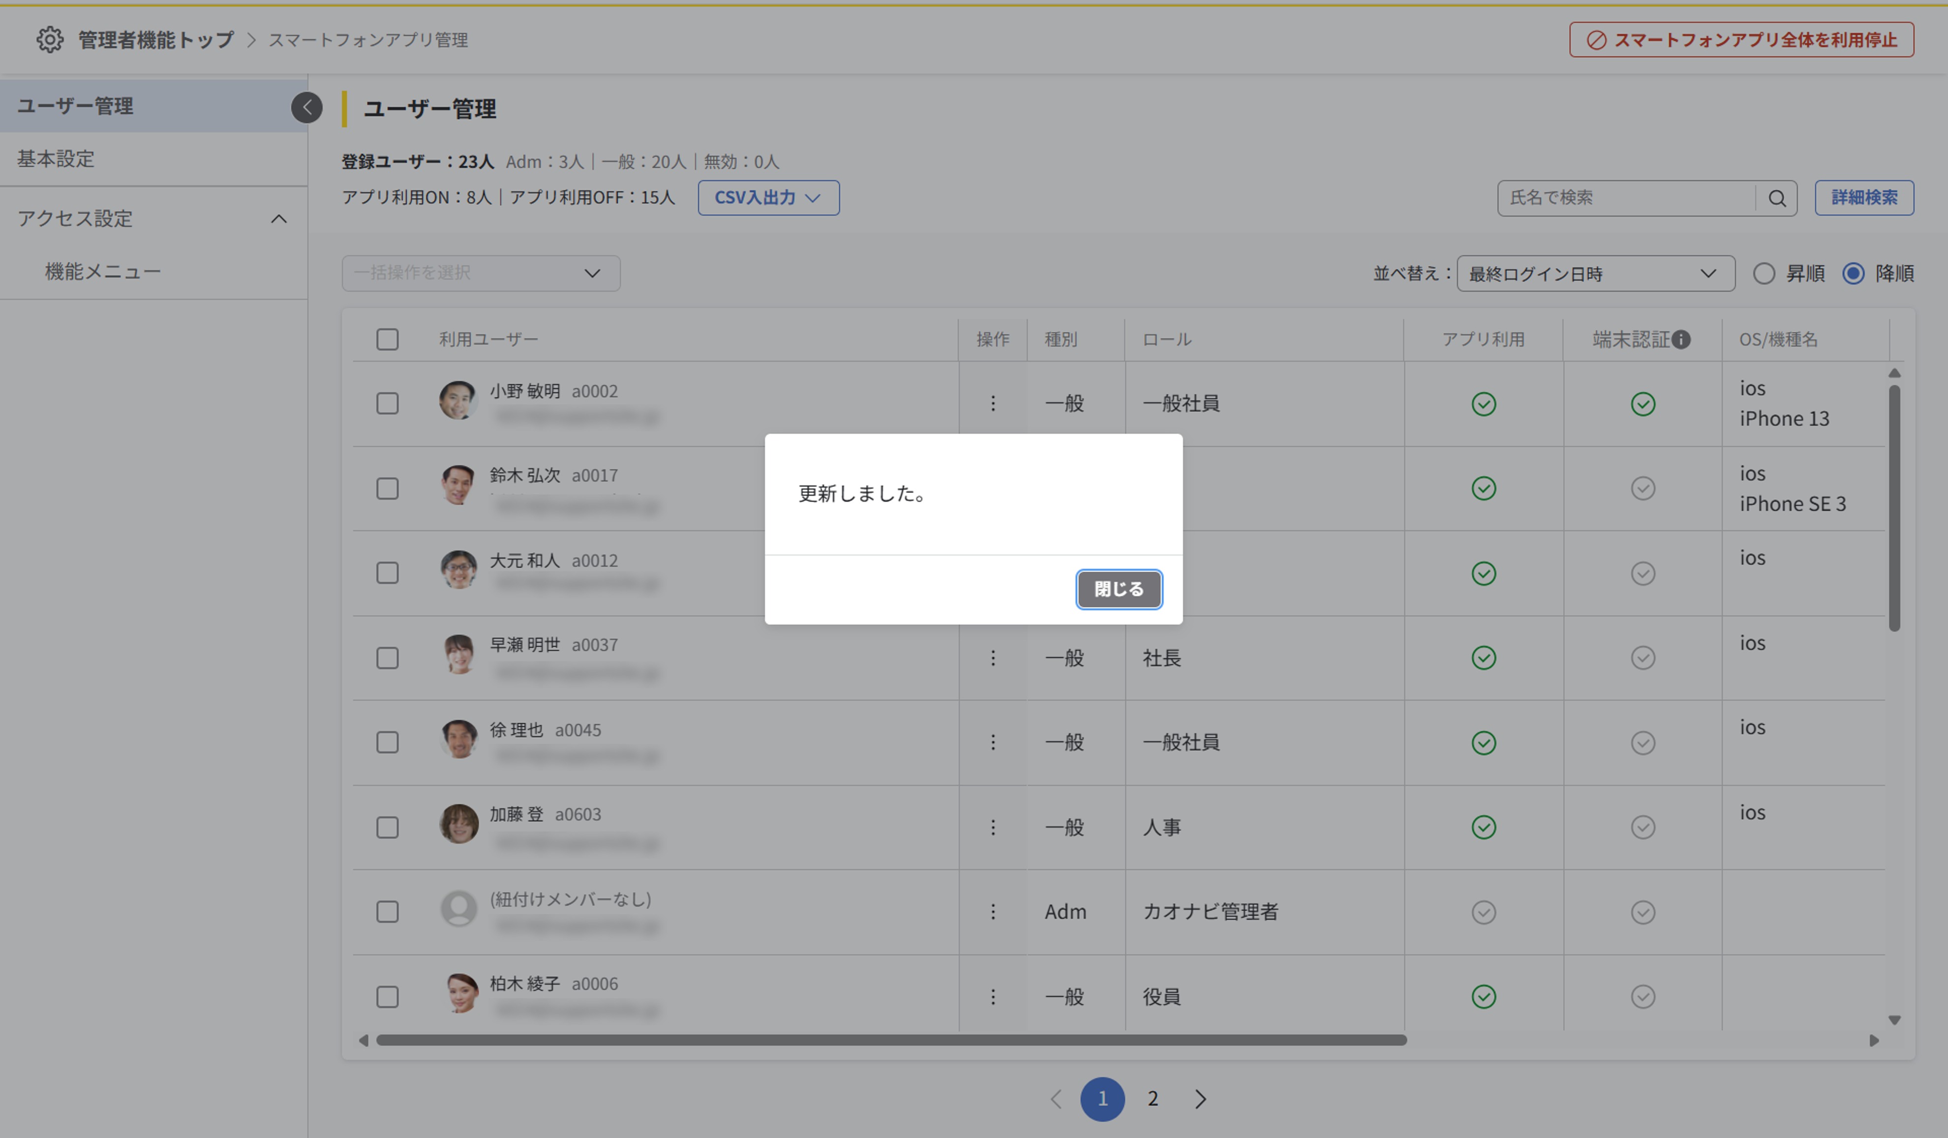Select the checkbox for 大元 和人

(387, 573)
